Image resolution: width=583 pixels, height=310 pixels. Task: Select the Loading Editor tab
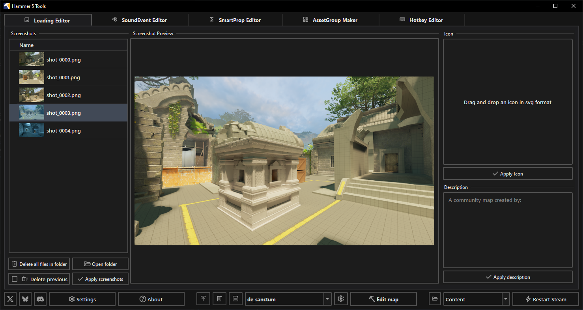[x=48, y=20]
